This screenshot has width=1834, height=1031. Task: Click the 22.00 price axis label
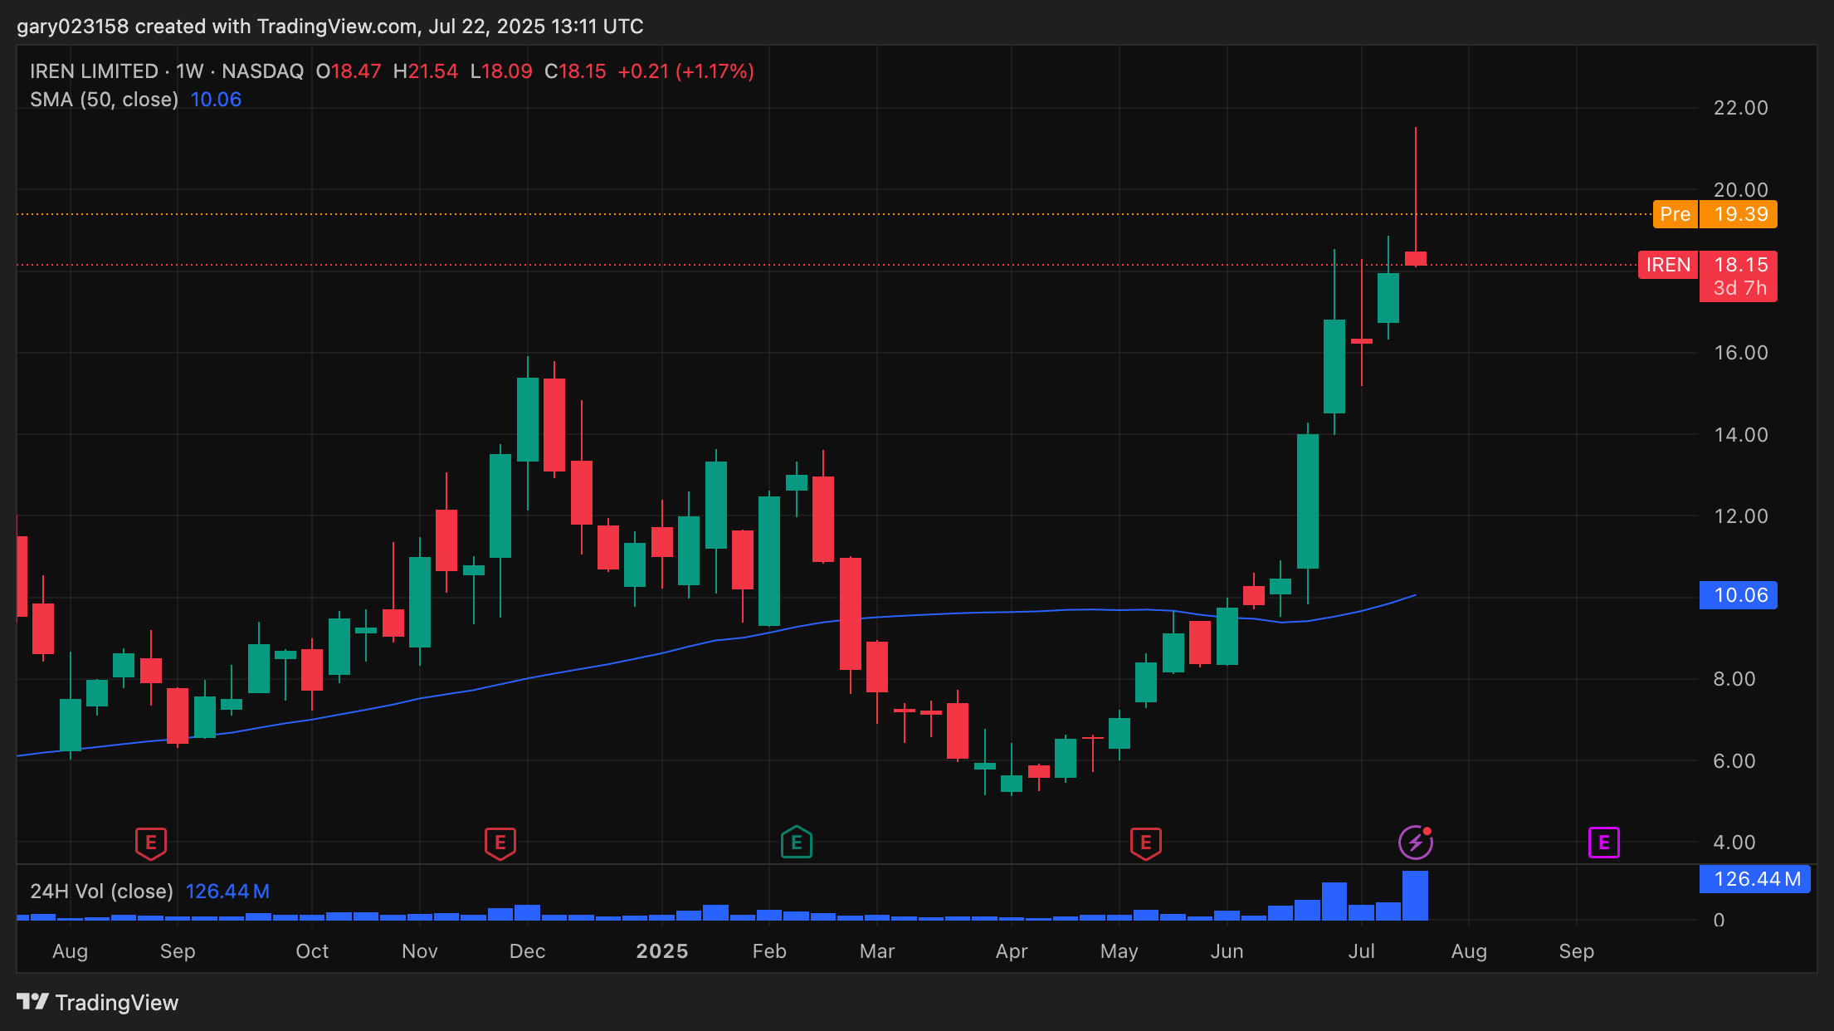point(1741,108)
